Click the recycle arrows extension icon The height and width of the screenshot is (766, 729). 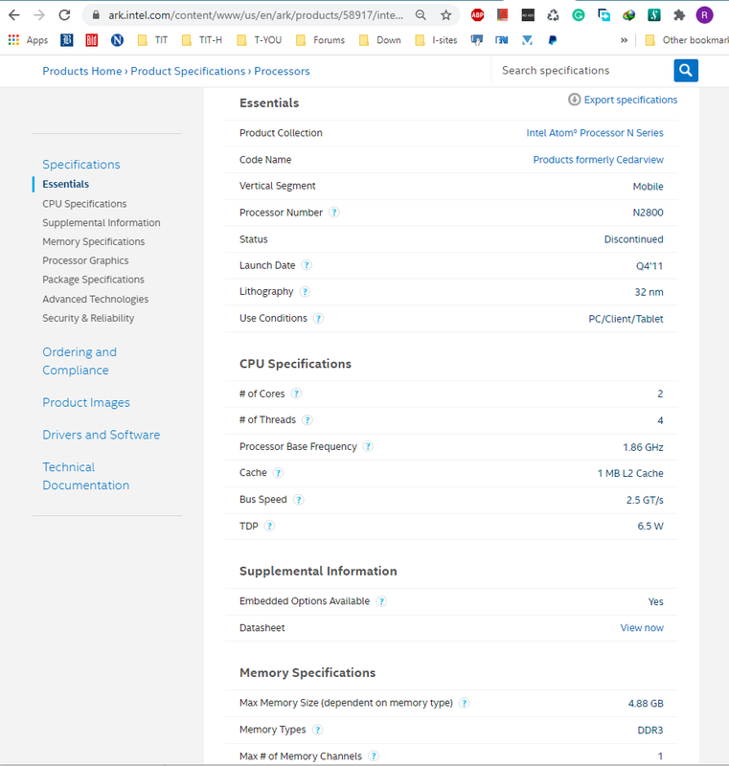(x=553, y=15)
